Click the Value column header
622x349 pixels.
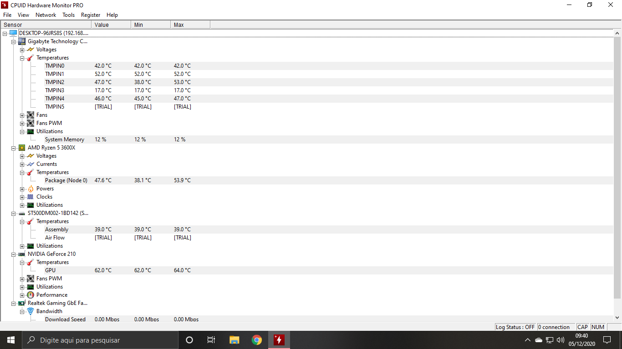(111, 25)
